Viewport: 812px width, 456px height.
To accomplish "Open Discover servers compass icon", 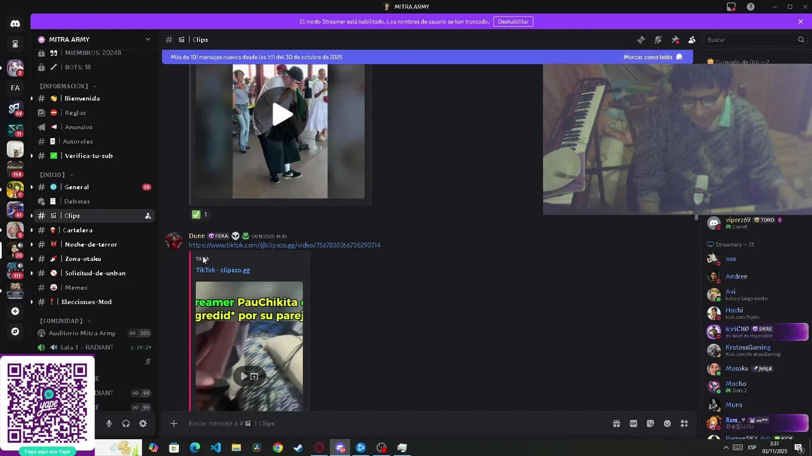I will (15, 331).
